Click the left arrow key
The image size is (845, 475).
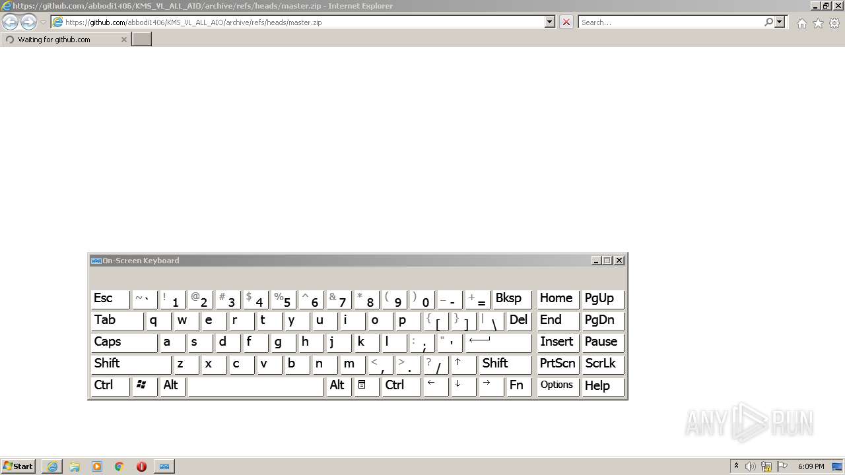click(436, 386)
